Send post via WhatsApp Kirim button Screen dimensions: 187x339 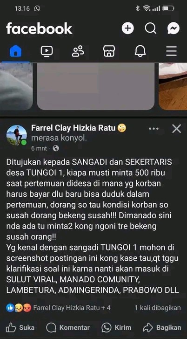[x=116, y=327]
